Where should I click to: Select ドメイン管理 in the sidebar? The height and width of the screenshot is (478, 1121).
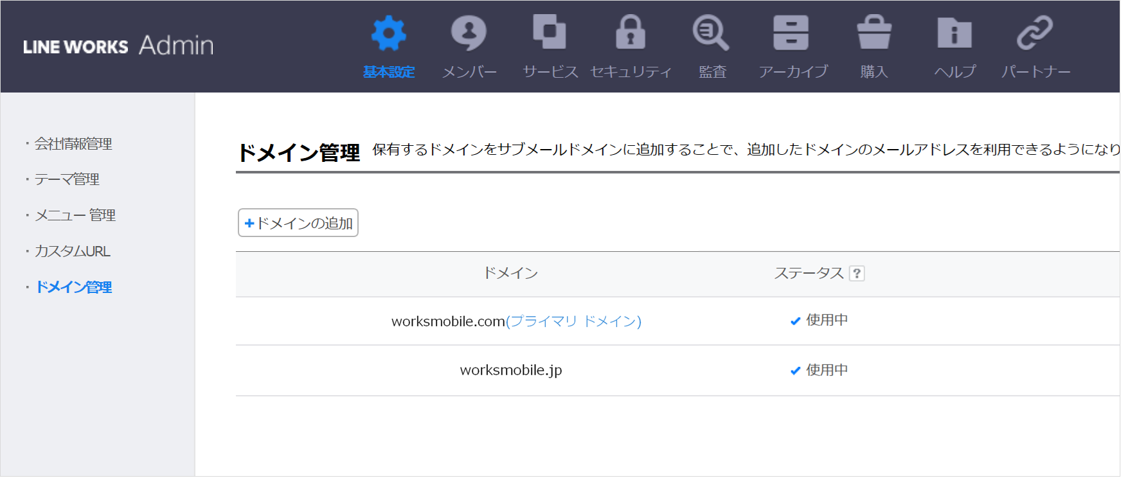[73, 287]
